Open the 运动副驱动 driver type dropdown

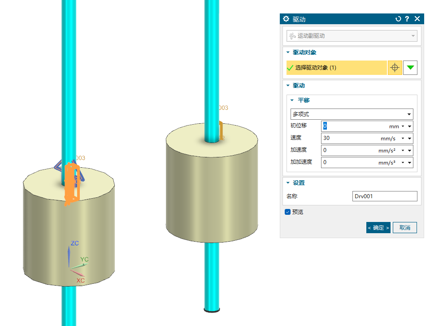[x=352, y=36]
